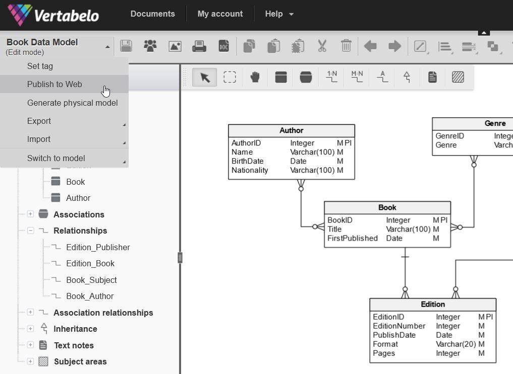Expand the Subject areas tree node

(x=30, y=361)
